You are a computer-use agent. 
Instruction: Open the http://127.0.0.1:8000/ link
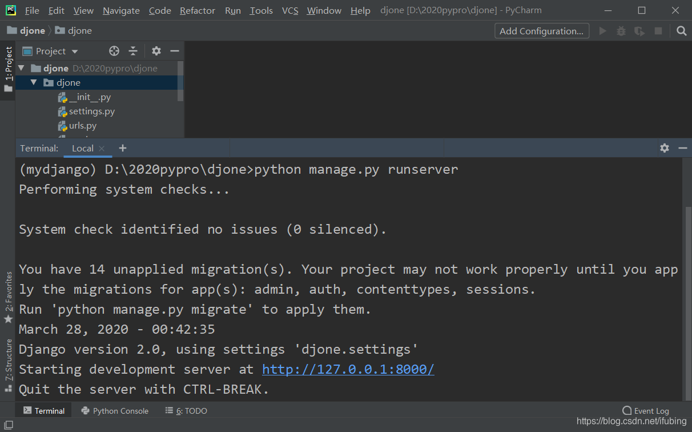[348, 369]
